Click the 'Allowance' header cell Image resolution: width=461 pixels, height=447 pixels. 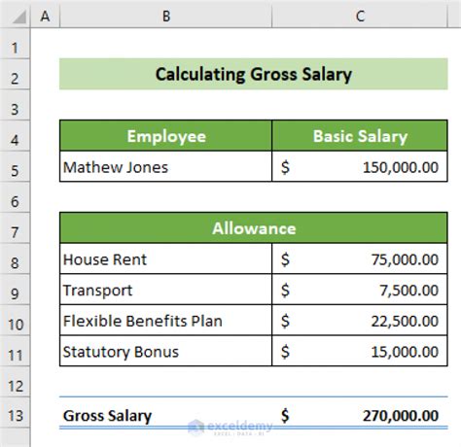pos(254,228)
